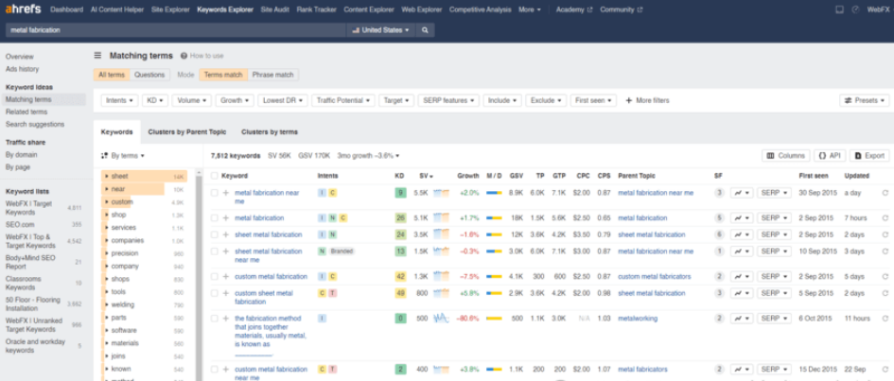Check the 'custom metal fabrication' row
The image size is (894, 381).
point(215,277)
